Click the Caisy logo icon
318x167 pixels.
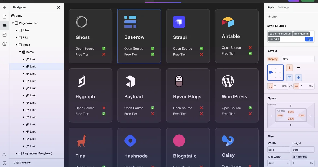click(x=228, y=140)
